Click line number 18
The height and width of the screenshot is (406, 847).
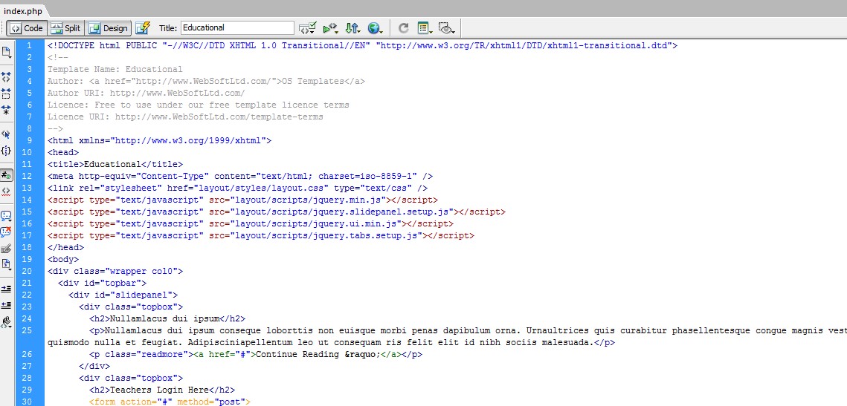(x=27, y=247)
